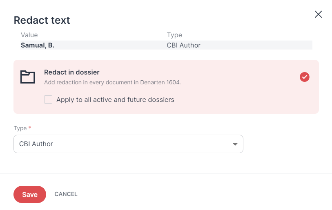Click the dossier folder icon
The image size is (332, 210).
click(x=28, y=77)
